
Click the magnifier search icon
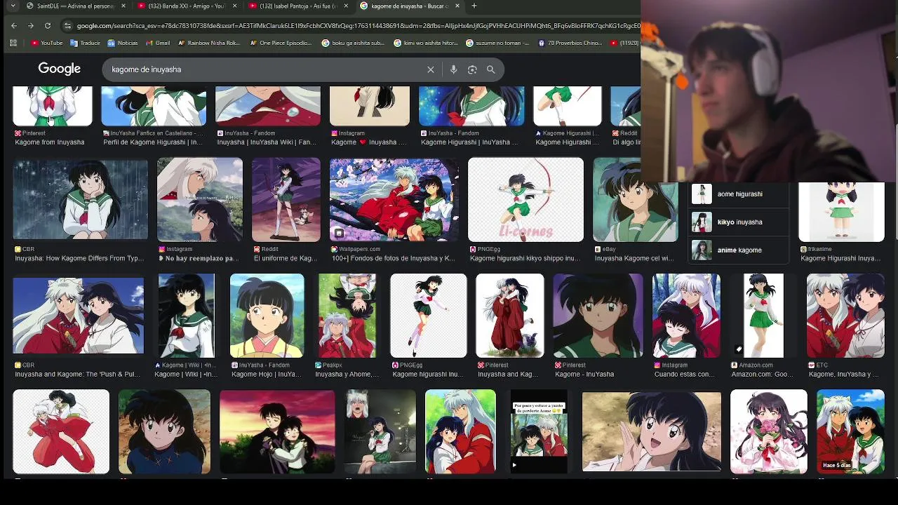pyautogui.click(x=491, y=69)
